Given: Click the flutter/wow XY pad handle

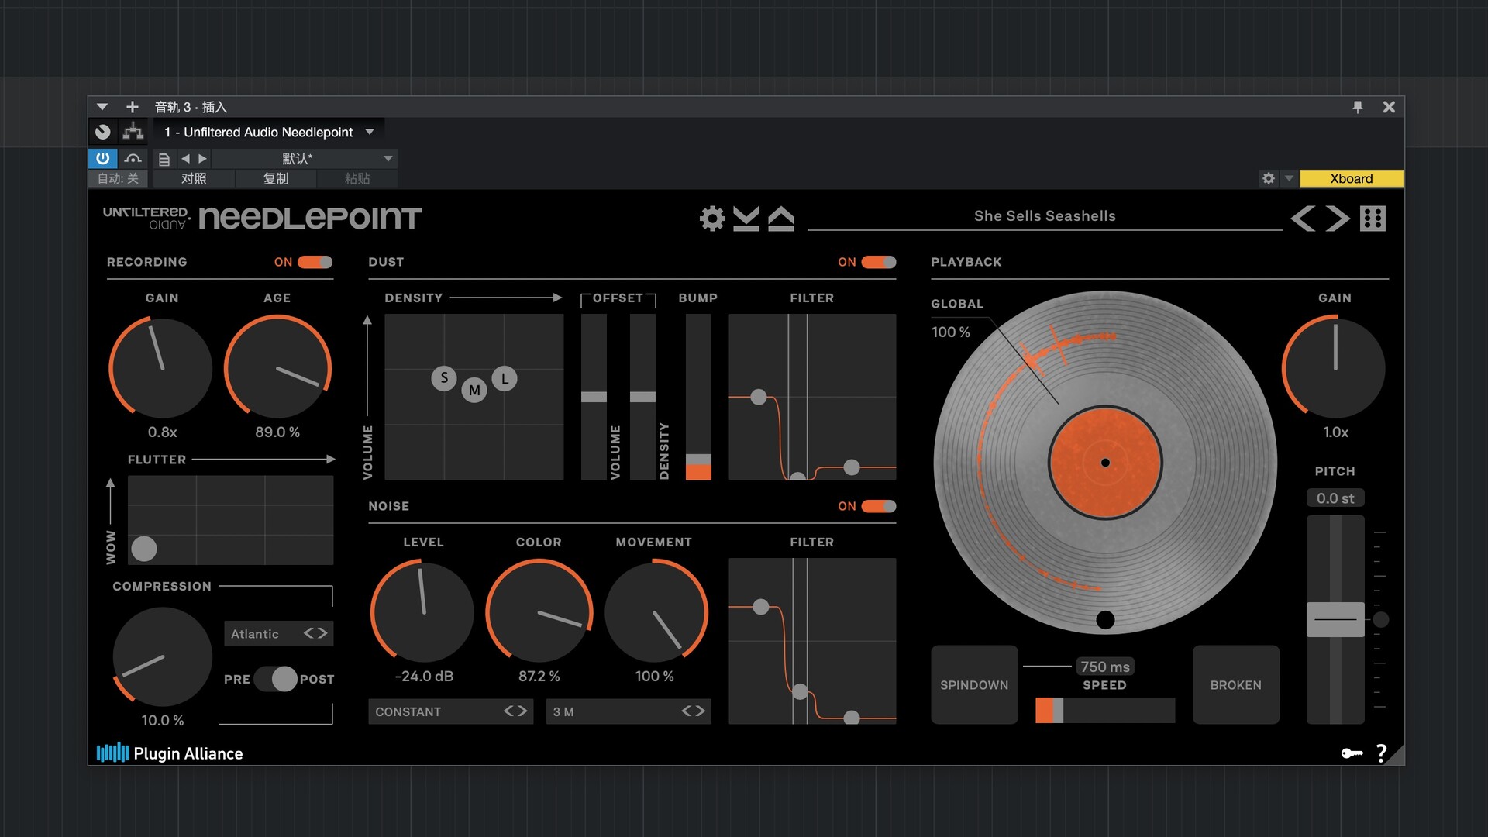Looking at the screenshot, I should click(144, 548).
